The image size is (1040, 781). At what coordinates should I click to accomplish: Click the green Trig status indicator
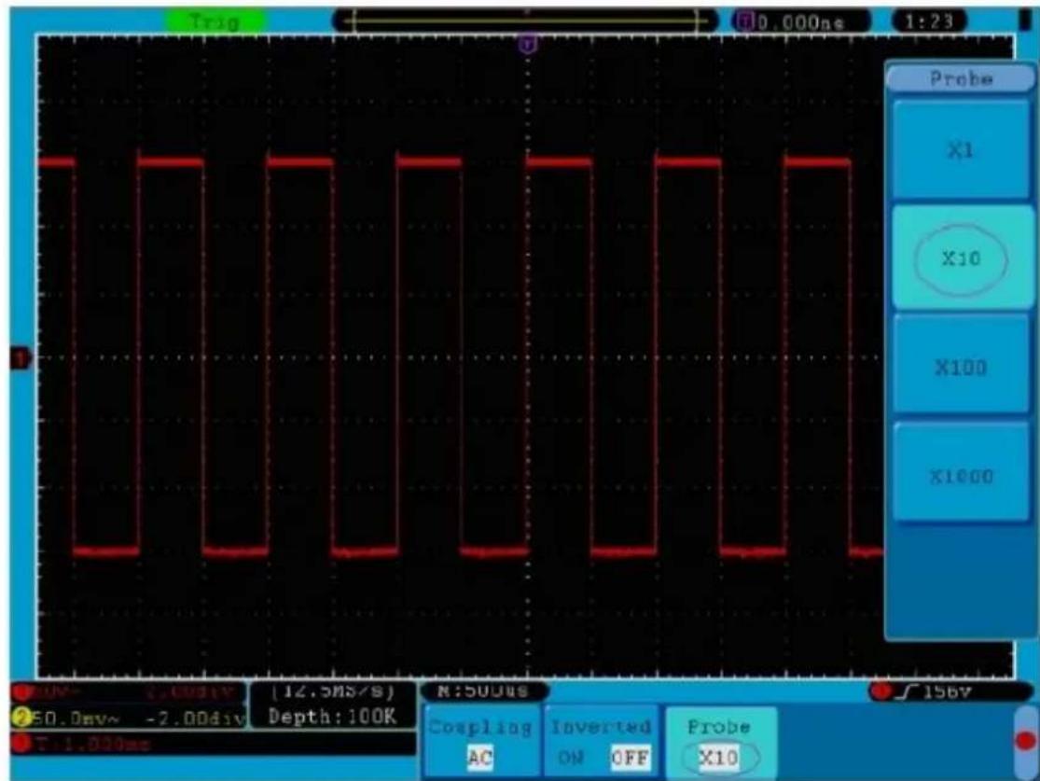pos(215,21)
